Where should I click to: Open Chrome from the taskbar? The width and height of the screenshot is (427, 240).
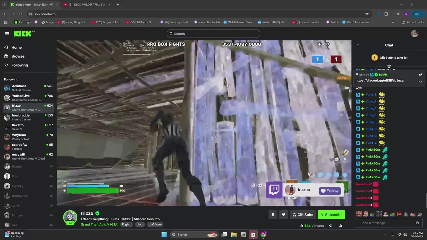263,235
